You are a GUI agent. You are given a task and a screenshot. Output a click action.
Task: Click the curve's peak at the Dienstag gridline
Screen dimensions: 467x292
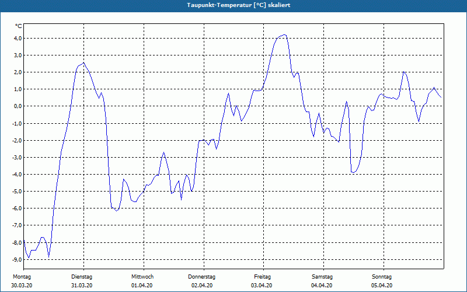83,63
